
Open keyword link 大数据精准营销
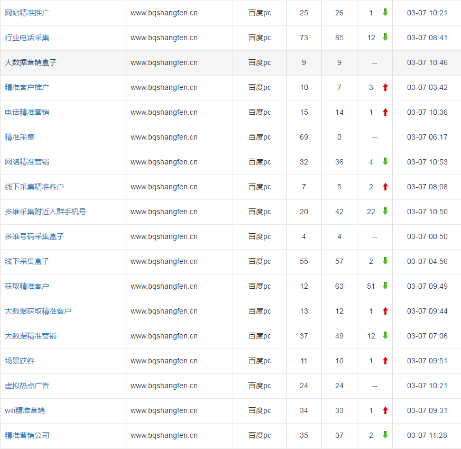(x=31, y=336)
